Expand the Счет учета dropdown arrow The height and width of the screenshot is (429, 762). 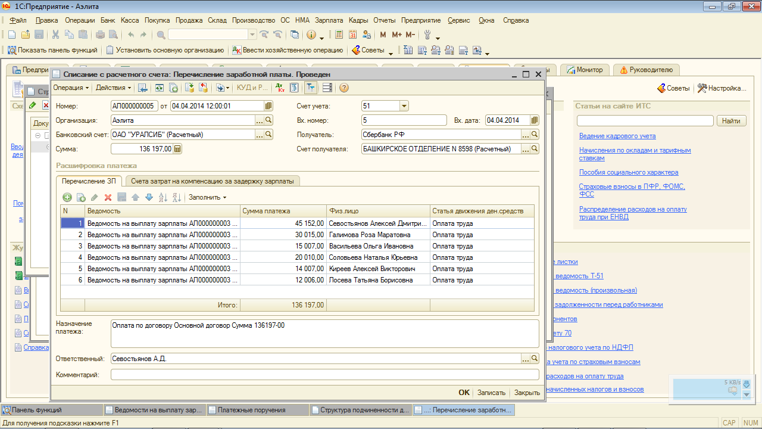click(404, 106)
